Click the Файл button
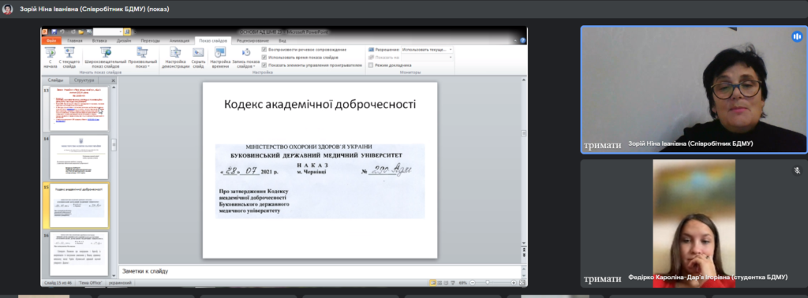The height and width of the screenshot is (298, 808). [x=51, y=41]
